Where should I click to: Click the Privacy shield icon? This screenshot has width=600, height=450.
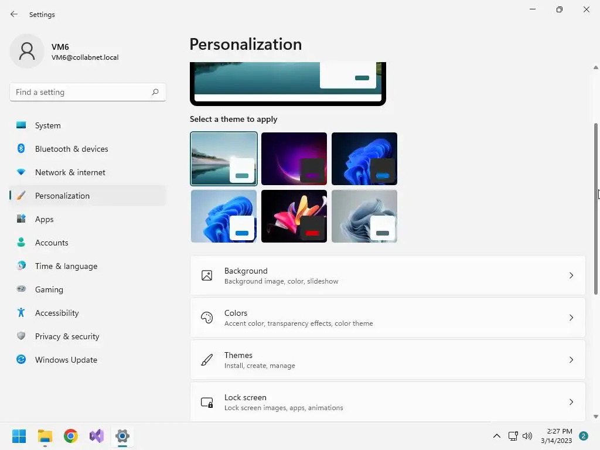21,336
